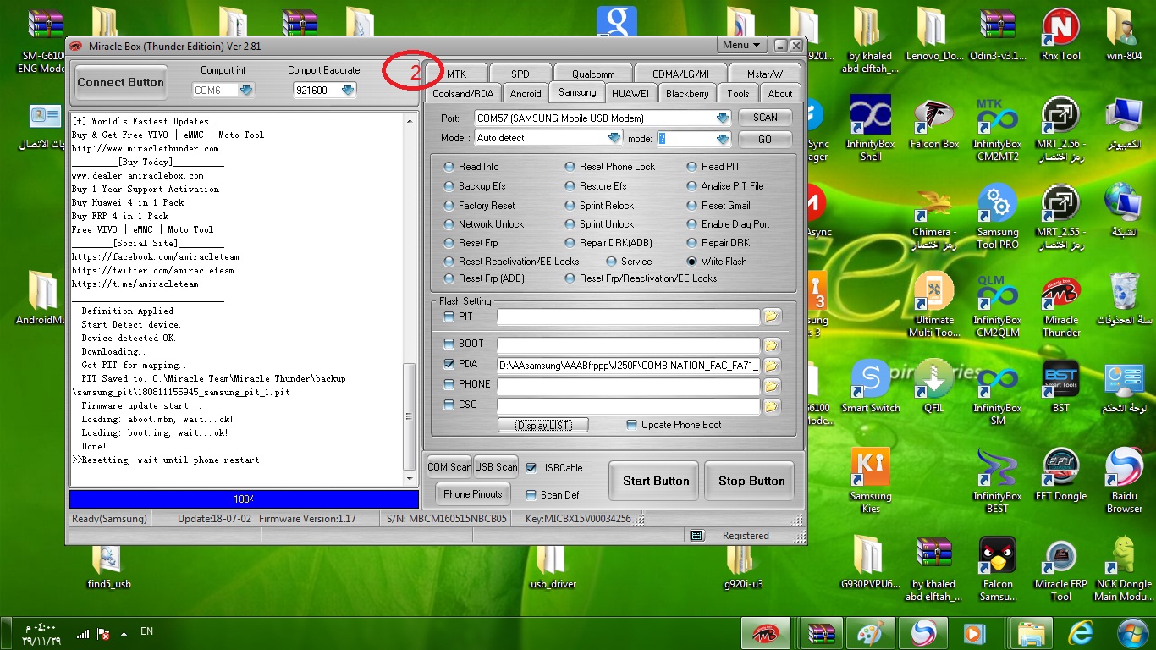
Task: Launch Falcon Box desktop icon
Action: [934, 123]
